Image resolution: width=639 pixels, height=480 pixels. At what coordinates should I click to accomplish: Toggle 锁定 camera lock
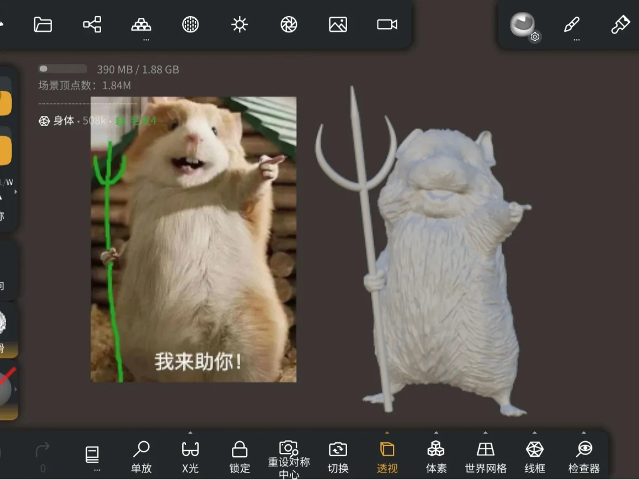tap(239, 457)
